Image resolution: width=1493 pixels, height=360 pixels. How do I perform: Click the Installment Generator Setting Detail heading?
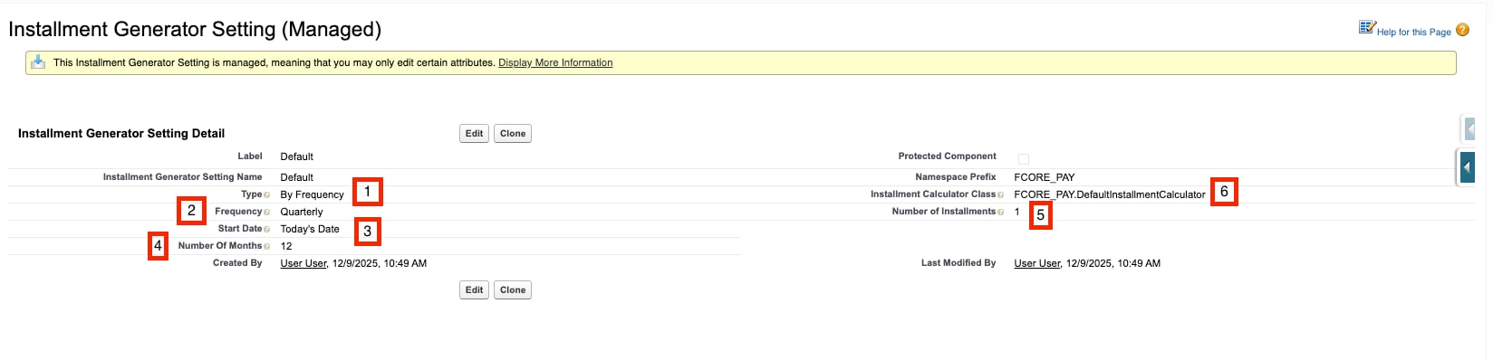[121, 133]
